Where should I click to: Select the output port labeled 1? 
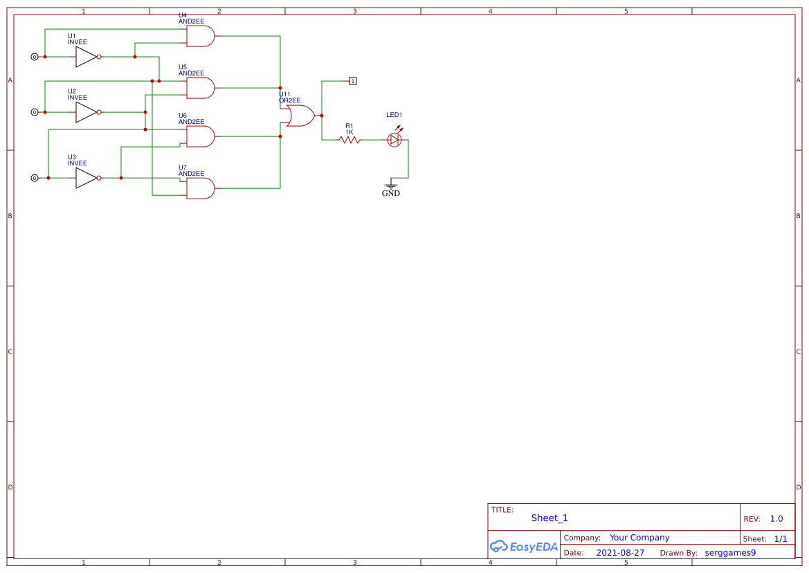point(353,81)
